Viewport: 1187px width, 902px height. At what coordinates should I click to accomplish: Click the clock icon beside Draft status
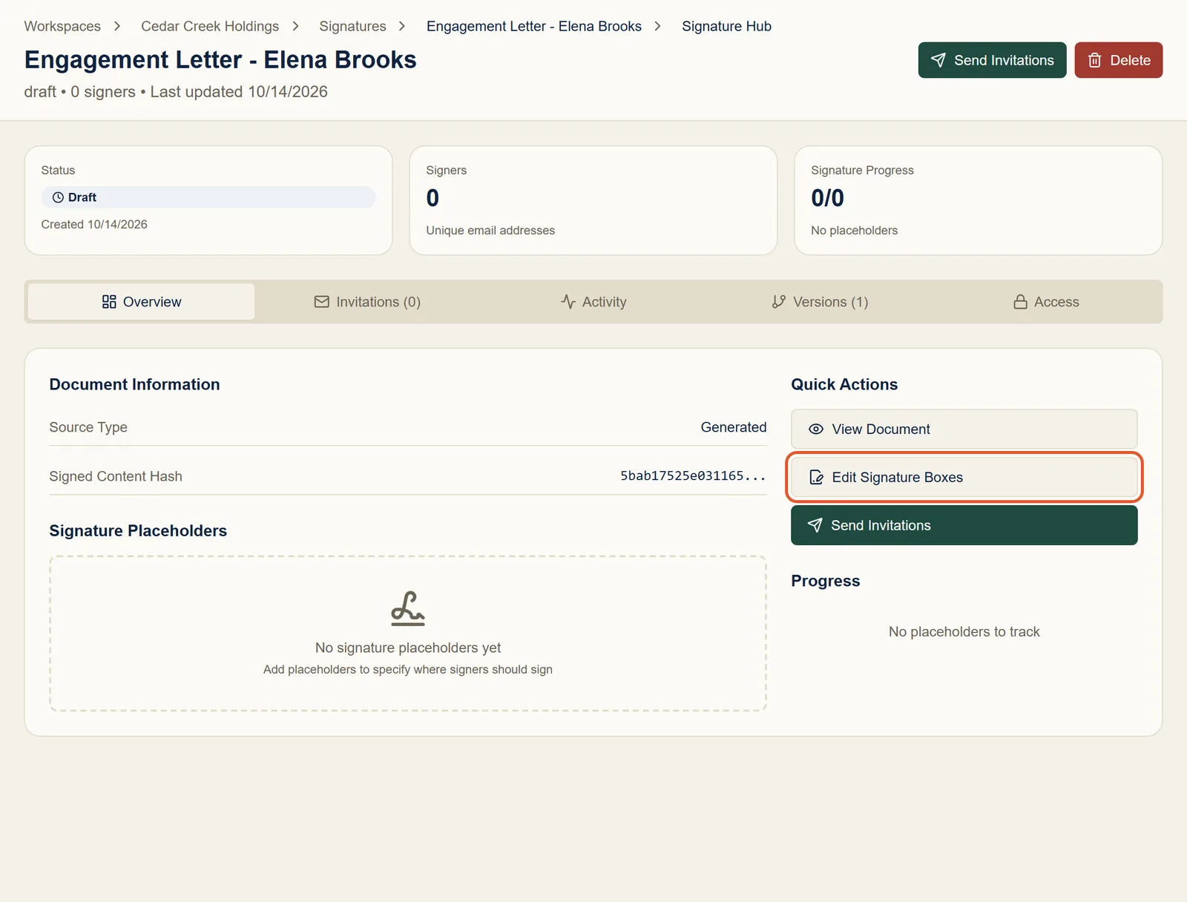point(58,197)
